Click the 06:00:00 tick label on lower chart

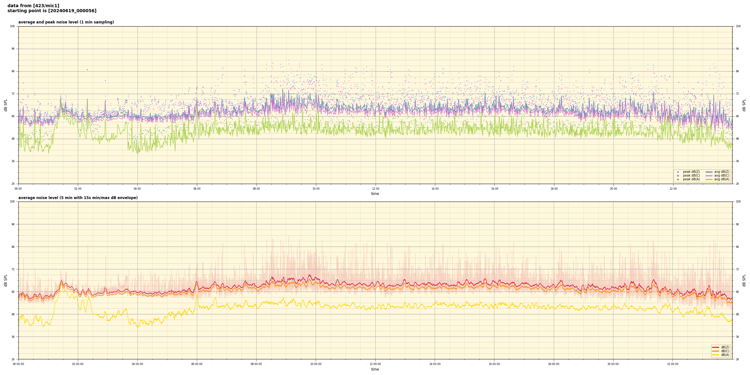pyautogui.click(x=197, y=364)
